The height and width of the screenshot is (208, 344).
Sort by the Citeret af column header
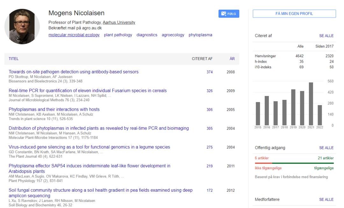(202, 59)
